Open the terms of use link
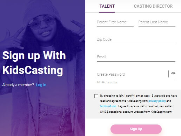The height and width of the screenshot is (136, 181). click(x=108, y=106)
